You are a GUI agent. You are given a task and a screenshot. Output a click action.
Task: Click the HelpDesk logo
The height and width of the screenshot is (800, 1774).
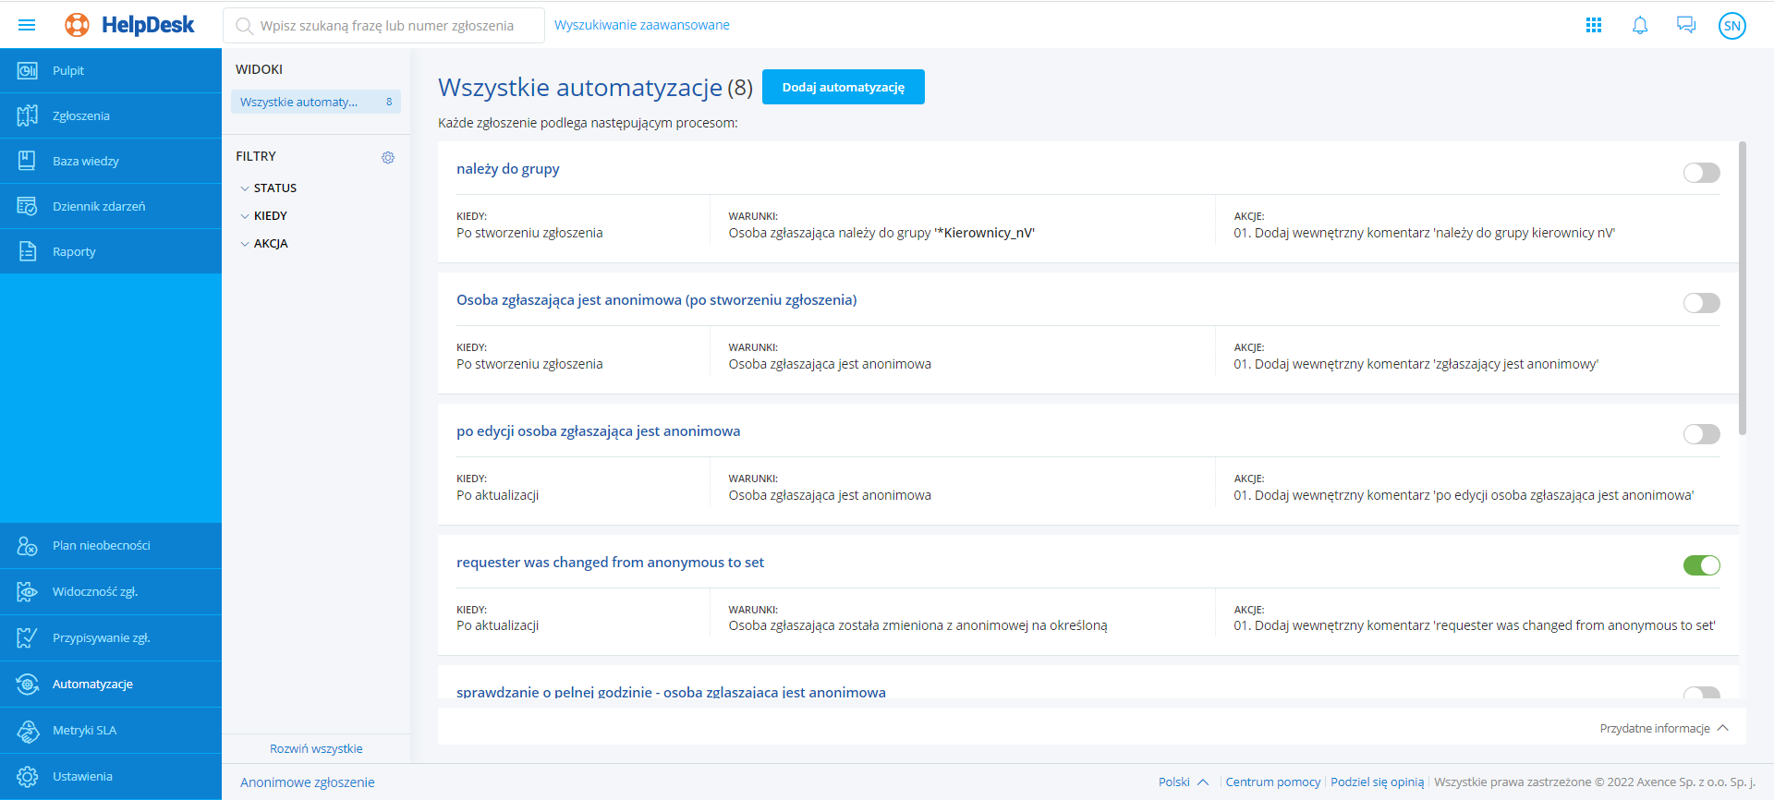[130, 25]
